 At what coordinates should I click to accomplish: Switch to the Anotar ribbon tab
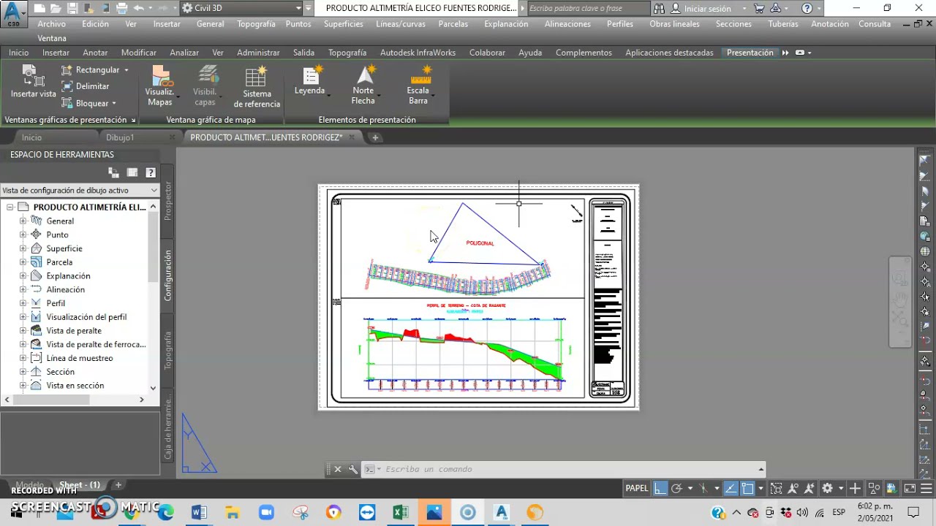click(95, 53)
